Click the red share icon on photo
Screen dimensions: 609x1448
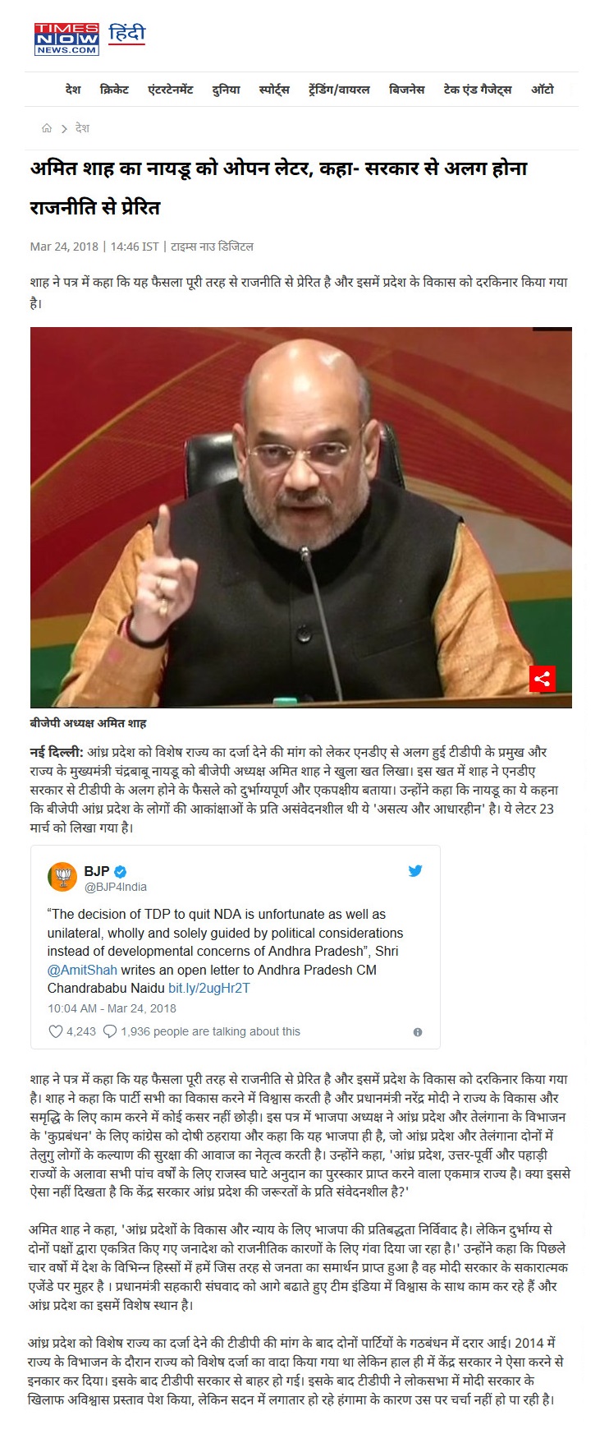click(542, 679)
